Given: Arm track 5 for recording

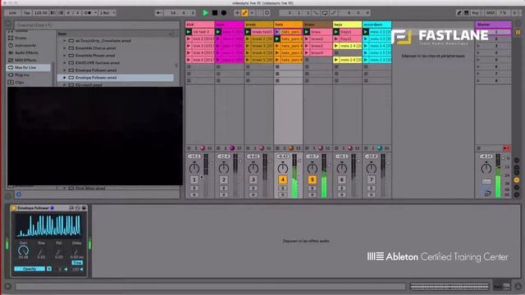Looking at the screenshot, I should pyautogui.click(x=312, y=195).
